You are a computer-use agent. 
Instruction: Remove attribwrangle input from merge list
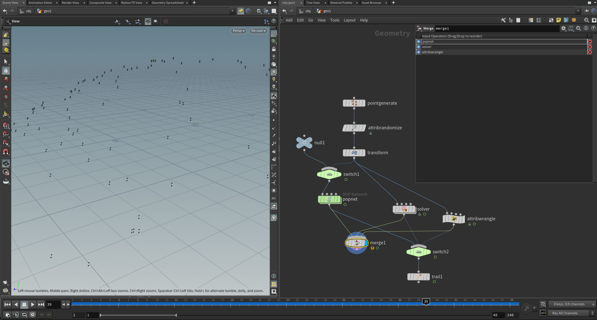590,52
